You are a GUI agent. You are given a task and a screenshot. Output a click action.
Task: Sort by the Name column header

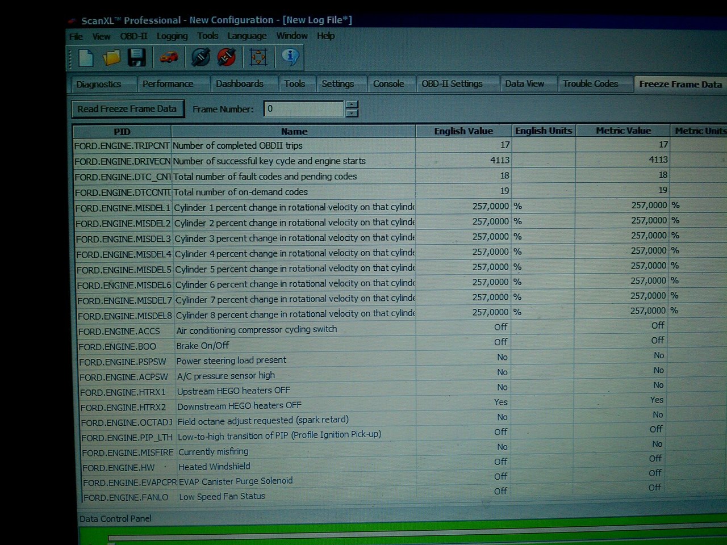[x=294, y=131]
